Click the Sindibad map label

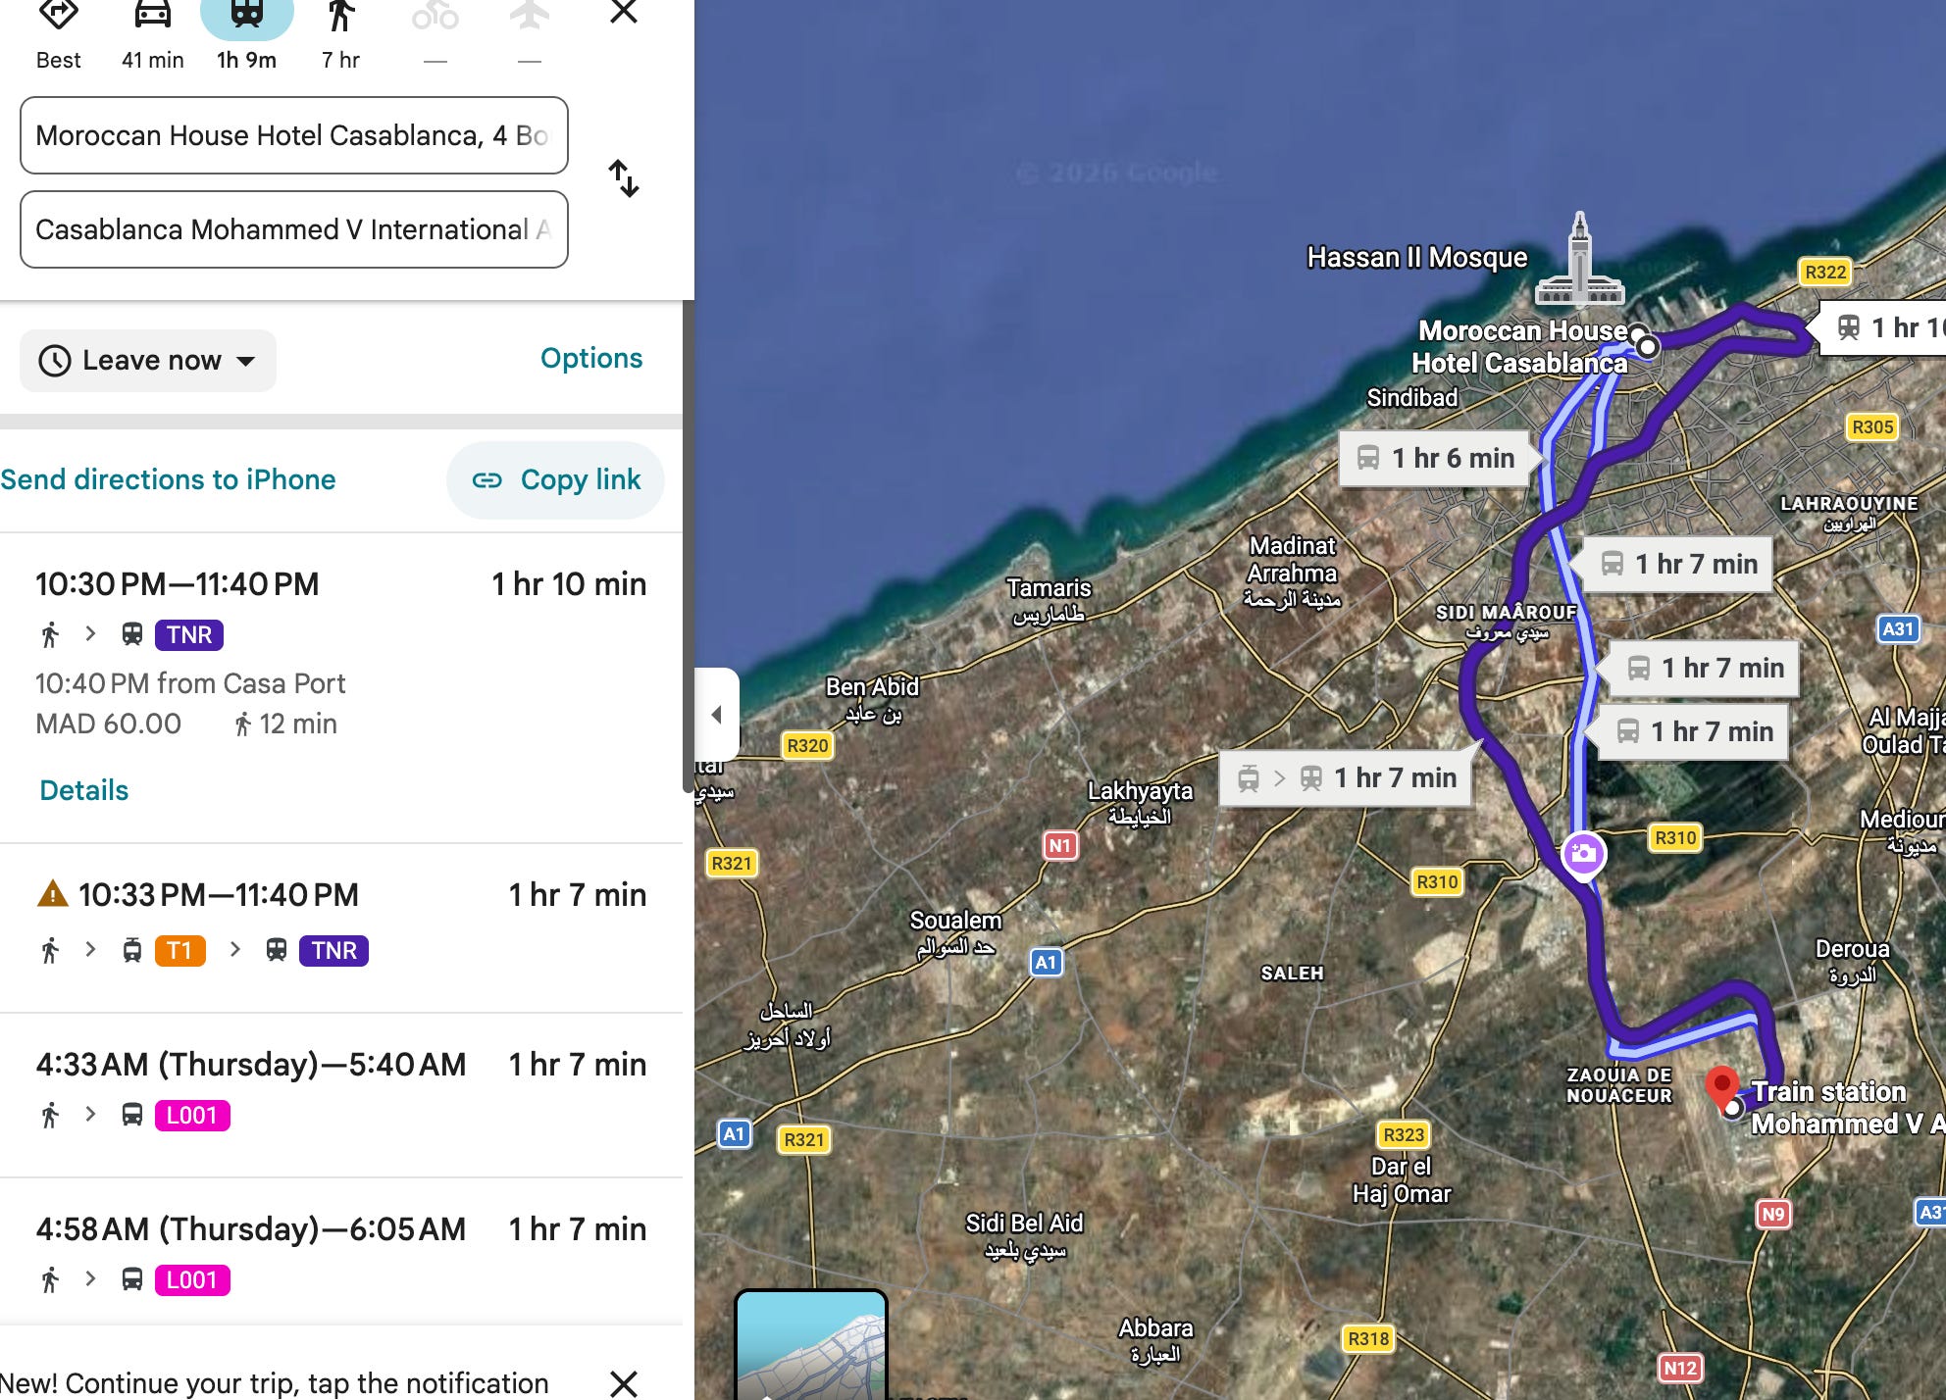tap(1412, 397)
